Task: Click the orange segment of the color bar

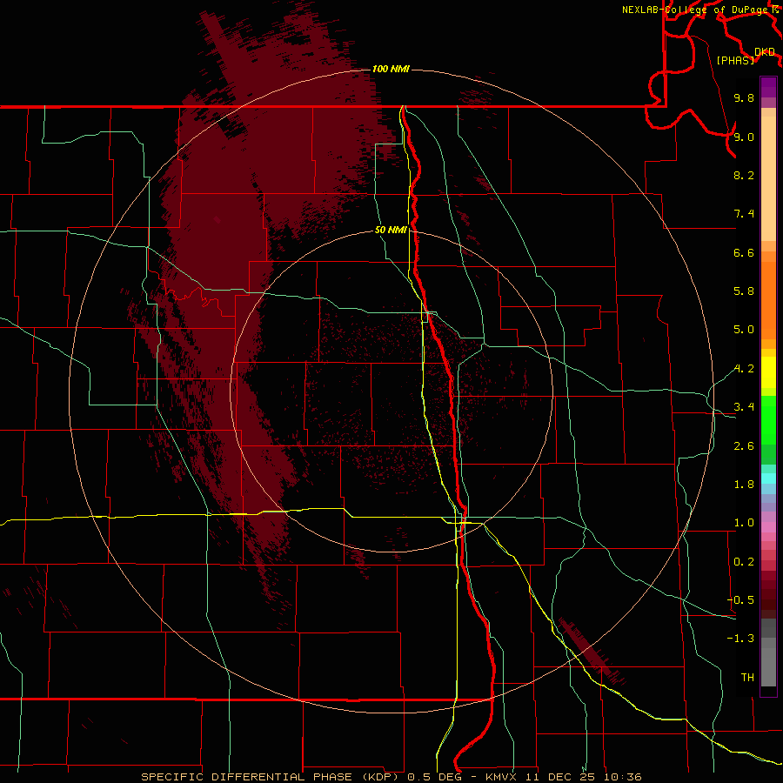Action: click(x=768, y=301)
